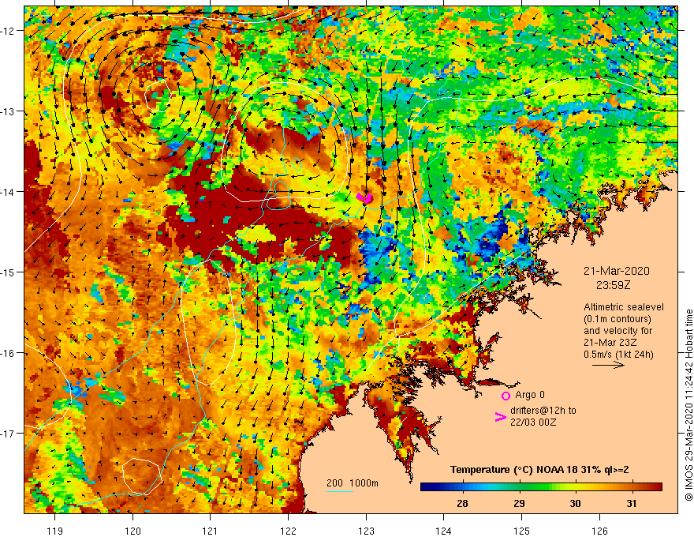The image size is (694, 537).
Task: Click latitude axis label -17
Action: 9,434
